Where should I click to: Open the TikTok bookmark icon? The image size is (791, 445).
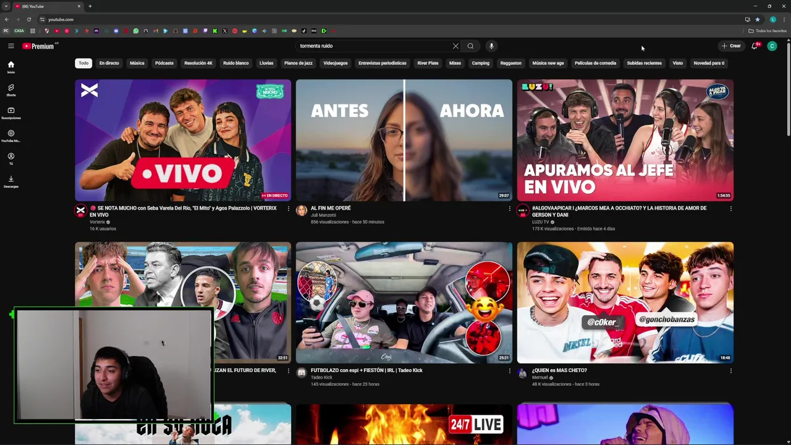click(304, 31)
